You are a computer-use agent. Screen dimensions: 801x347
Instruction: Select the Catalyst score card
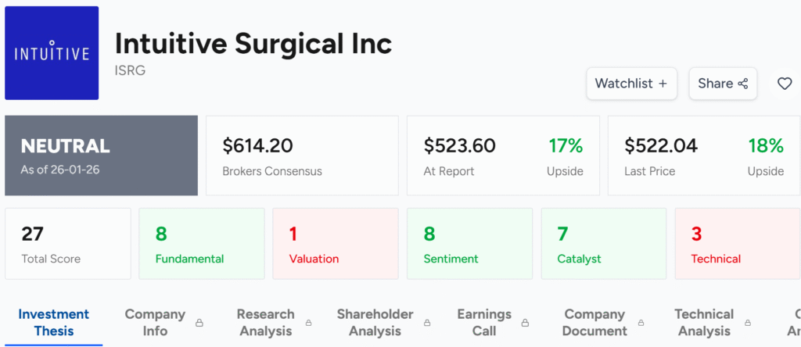pos(603,244)
